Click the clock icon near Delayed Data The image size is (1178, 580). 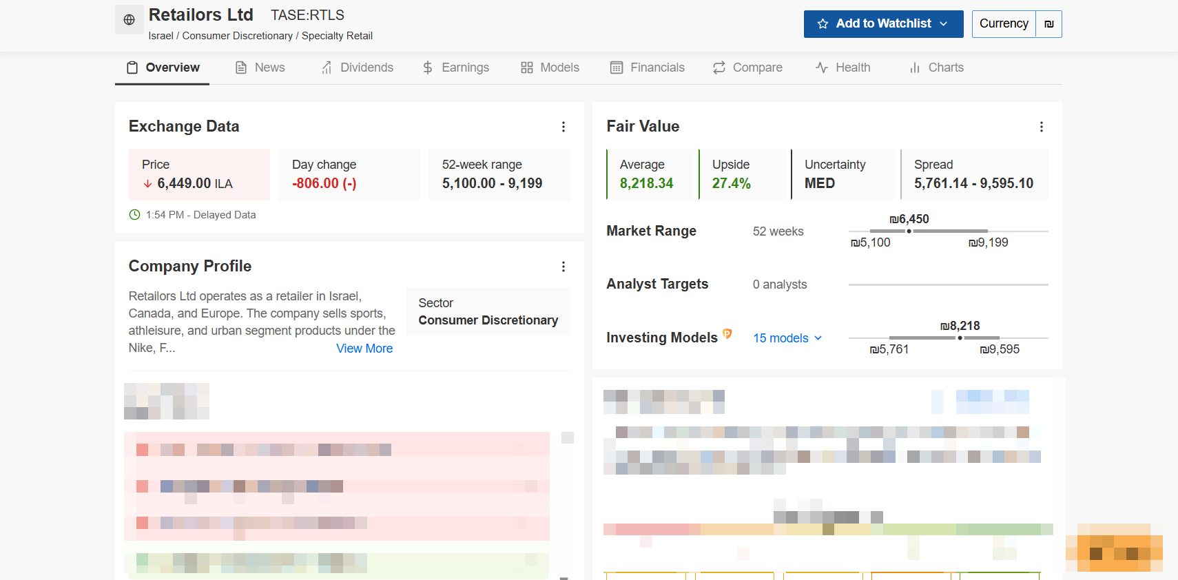[135, 215]
